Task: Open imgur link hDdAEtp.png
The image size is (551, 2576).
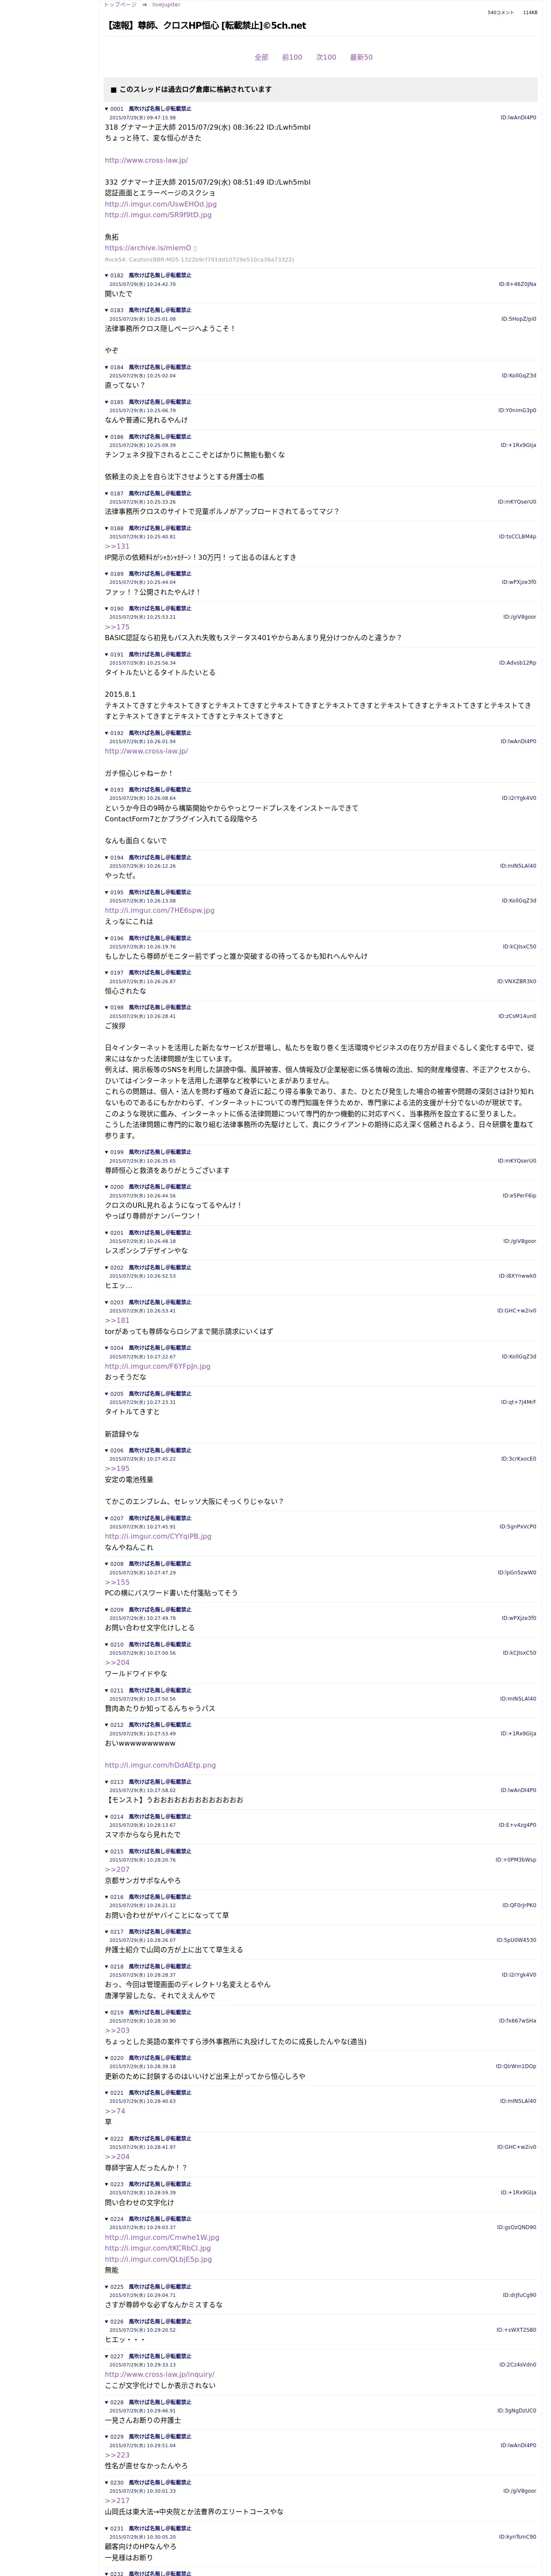Action: [x=160, y=1766]
